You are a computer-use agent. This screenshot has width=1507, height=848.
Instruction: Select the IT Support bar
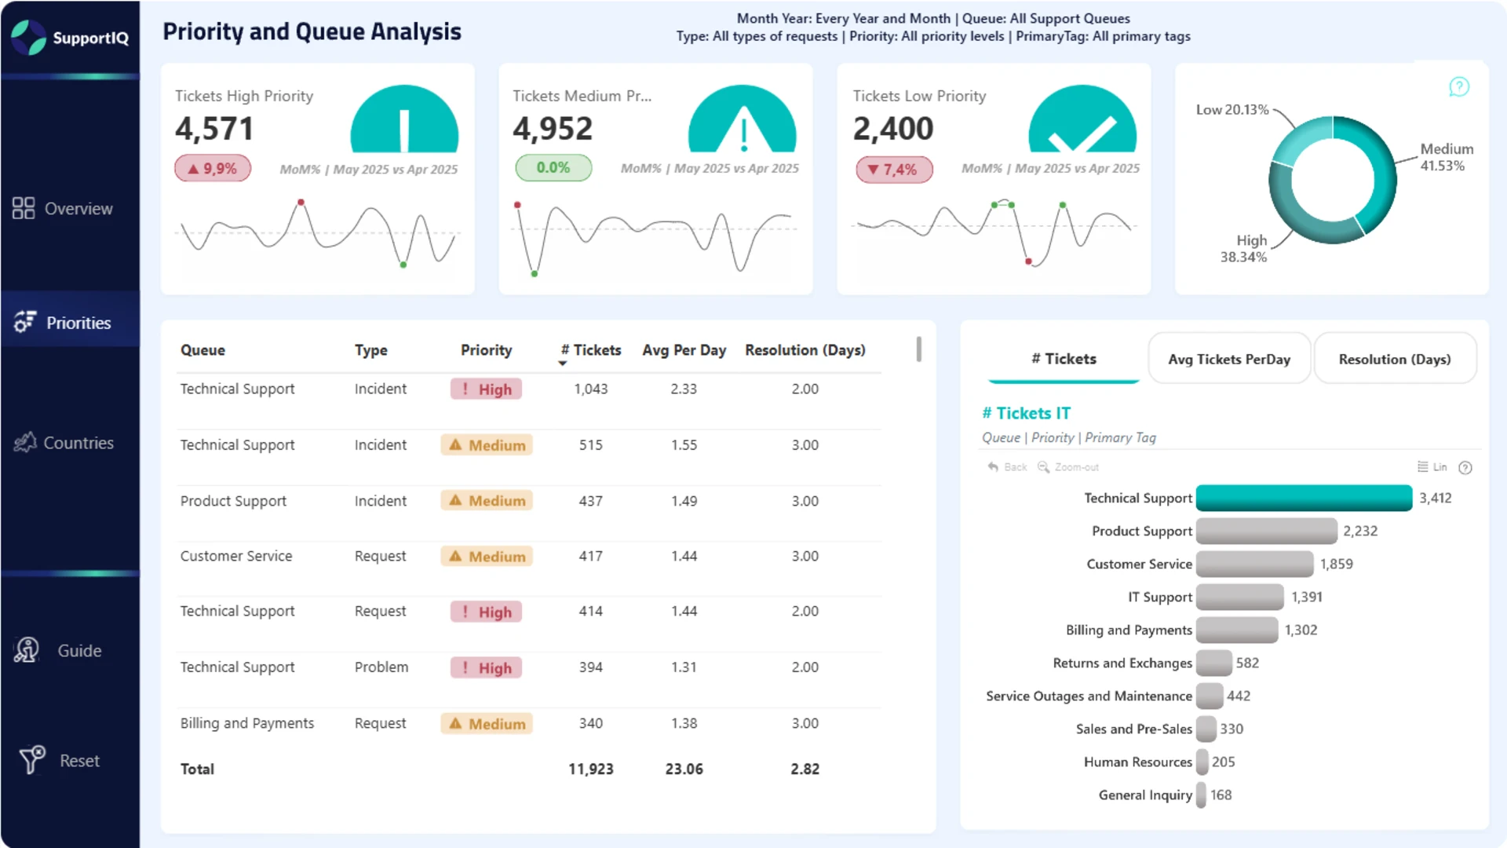pos(1240,597)
